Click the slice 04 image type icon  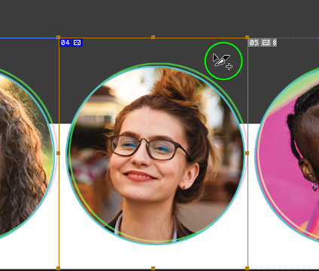(x=77, y=43)
